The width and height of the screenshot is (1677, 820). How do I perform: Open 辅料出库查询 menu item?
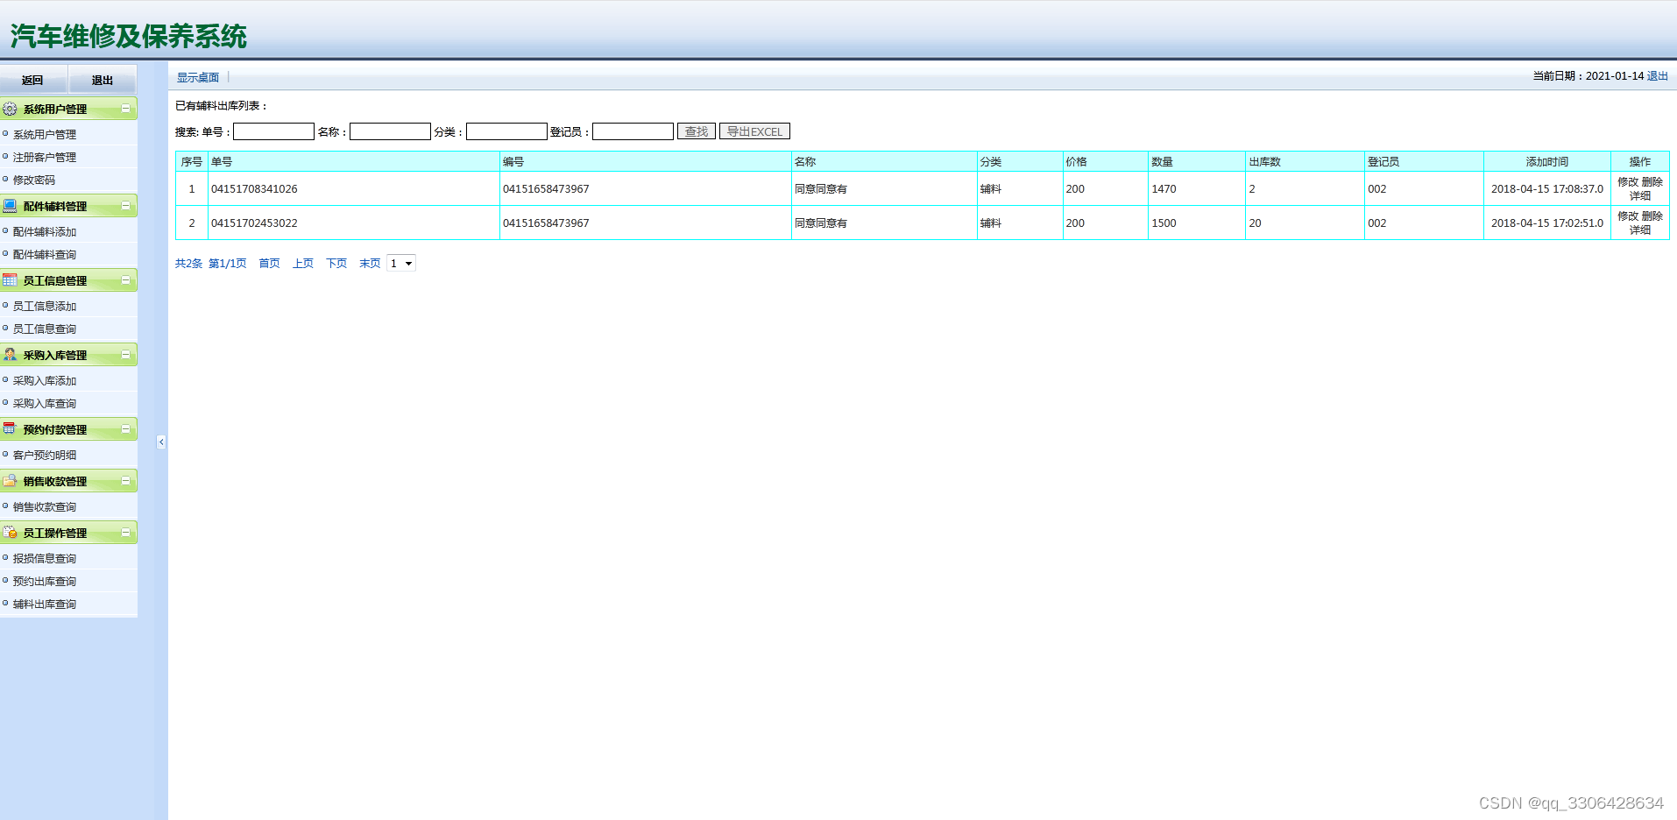45,604
